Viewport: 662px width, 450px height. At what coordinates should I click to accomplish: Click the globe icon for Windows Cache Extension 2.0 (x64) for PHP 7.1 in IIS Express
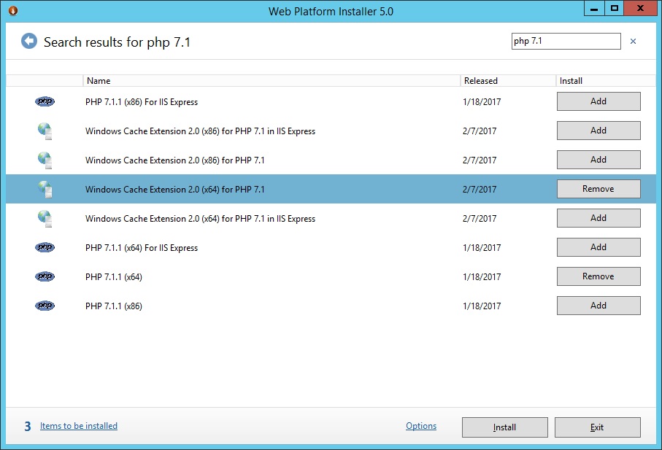coord(45,219)
